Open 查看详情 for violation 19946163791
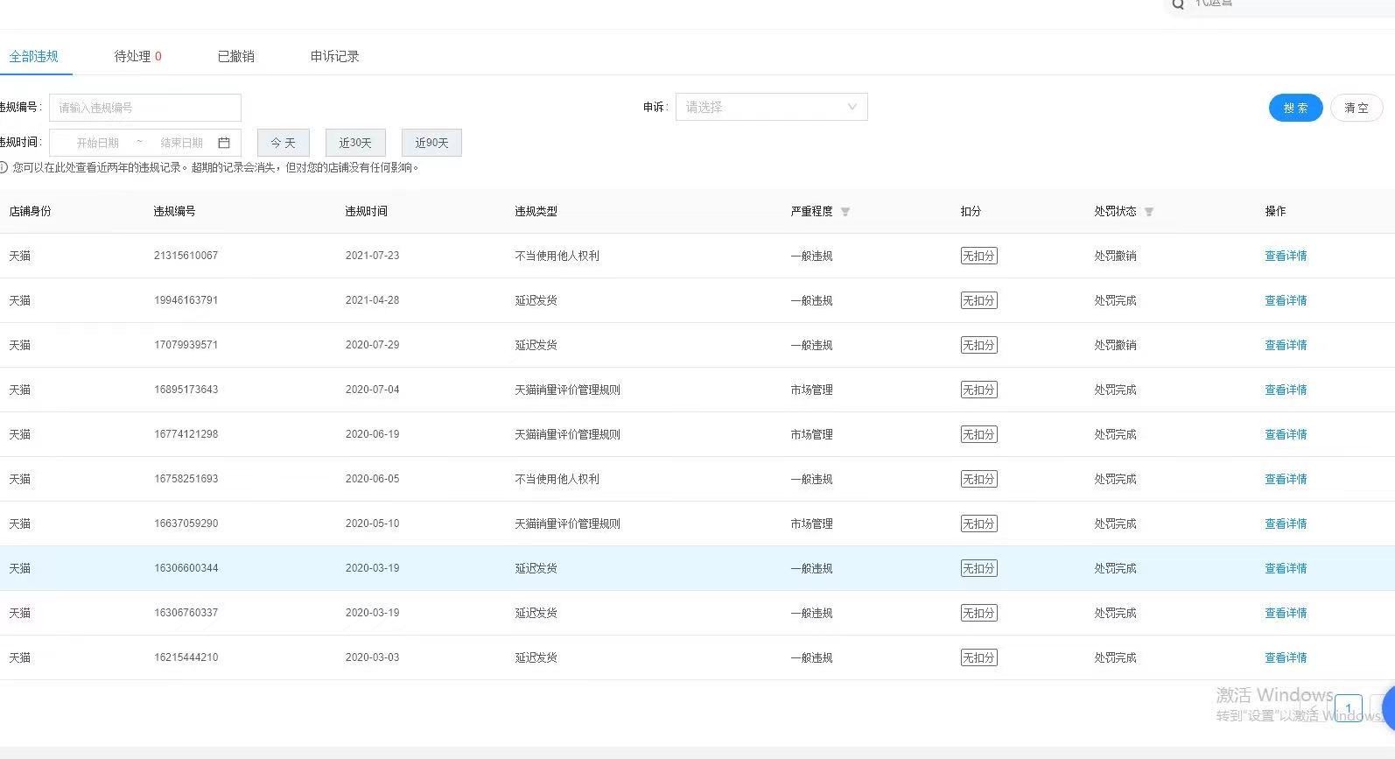Viewport: 1395px width, 759px height. (1286, 300)
